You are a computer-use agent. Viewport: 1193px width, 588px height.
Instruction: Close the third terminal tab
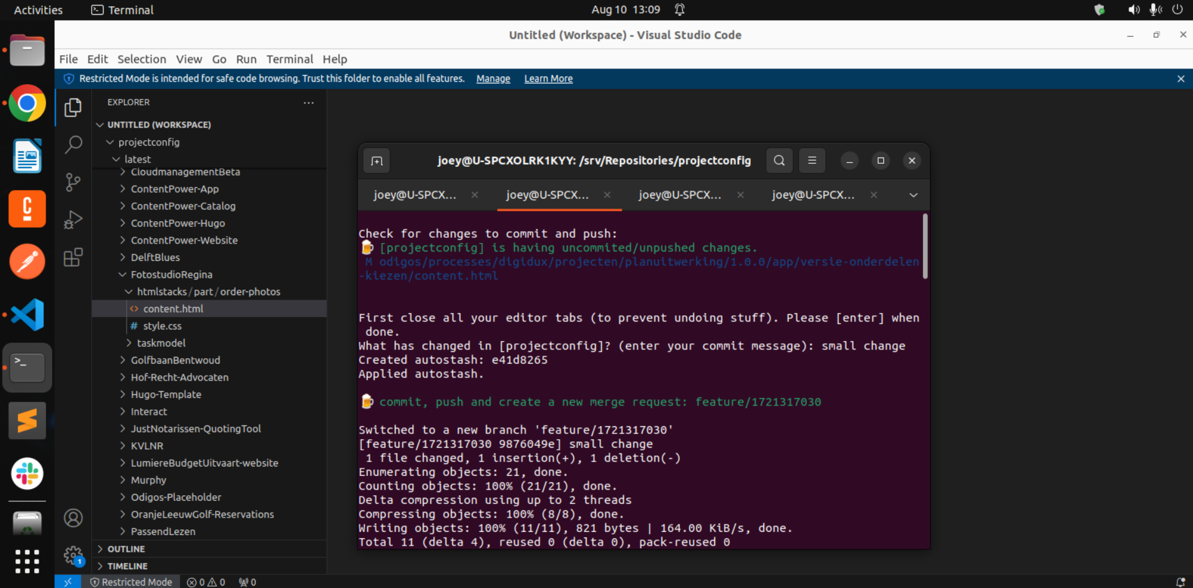click(x=740, y=195)
